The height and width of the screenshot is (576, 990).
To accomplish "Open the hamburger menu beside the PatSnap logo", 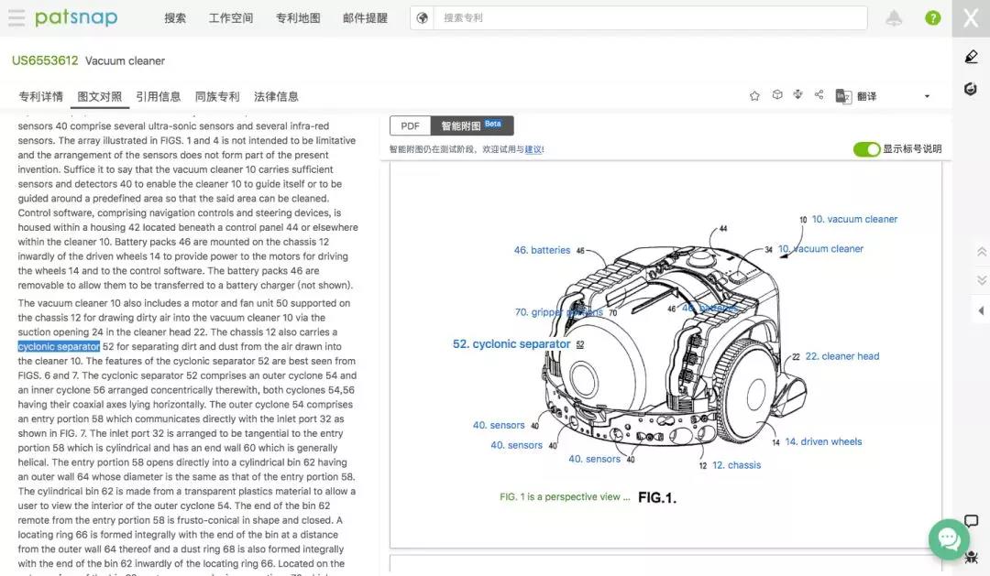I will click(x=16, y=18).
